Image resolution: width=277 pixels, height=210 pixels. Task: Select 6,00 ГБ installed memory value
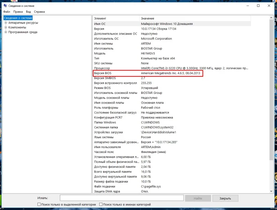(x=146, y=157)
